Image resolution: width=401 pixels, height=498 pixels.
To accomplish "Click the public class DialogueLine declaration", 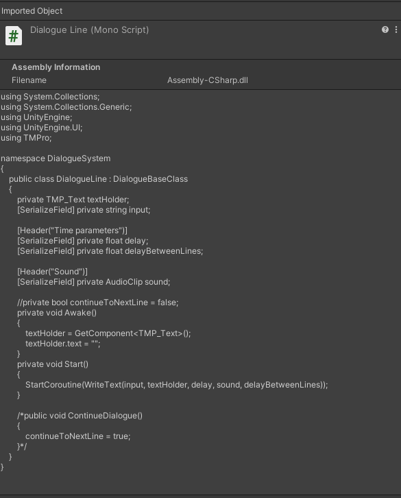I will (99, 179).
